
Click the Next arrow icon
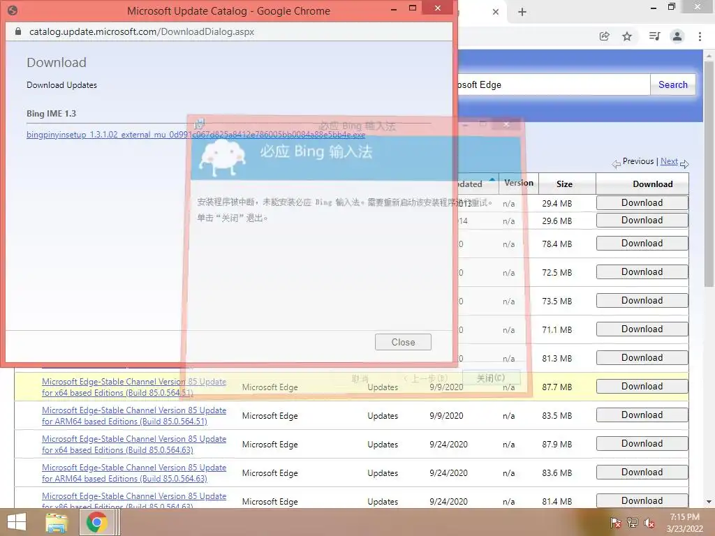click(684, 164)
